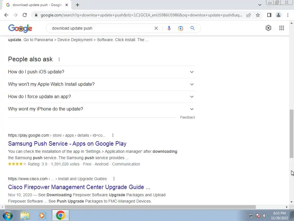Go back to the previous page

pos(6,15)
